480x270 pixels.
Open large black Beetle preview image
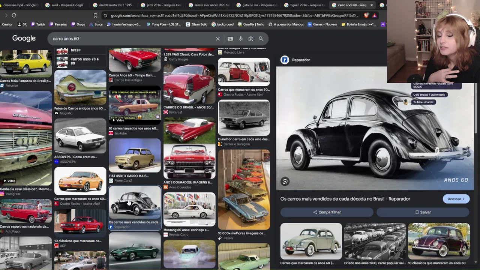click(x=375, y=128)
